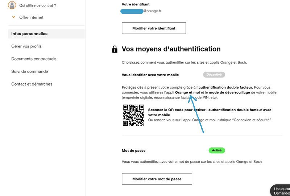Open Documents contractuels page

point(34,59)
